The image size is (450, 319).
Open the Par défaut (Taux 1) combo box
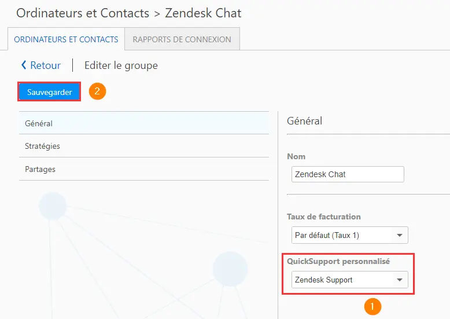coord(349,236)
